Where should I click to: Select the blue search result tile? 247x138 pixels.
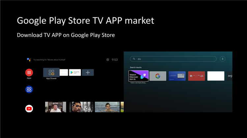177,76
